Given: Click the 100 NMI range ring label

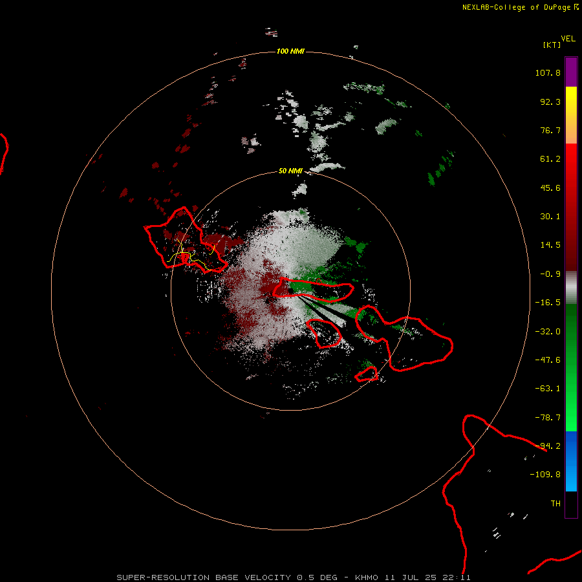Looking at the screenshot, I should pyautogui.click(x=290, y=51).
